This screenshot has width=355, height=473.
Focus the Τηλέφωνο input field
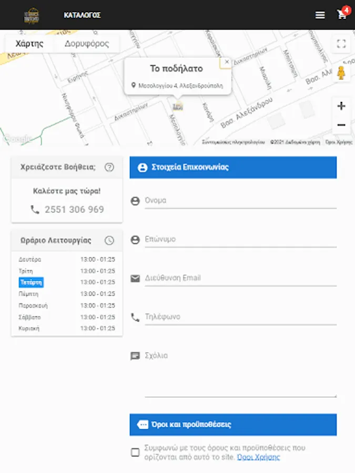coord(240,317)
